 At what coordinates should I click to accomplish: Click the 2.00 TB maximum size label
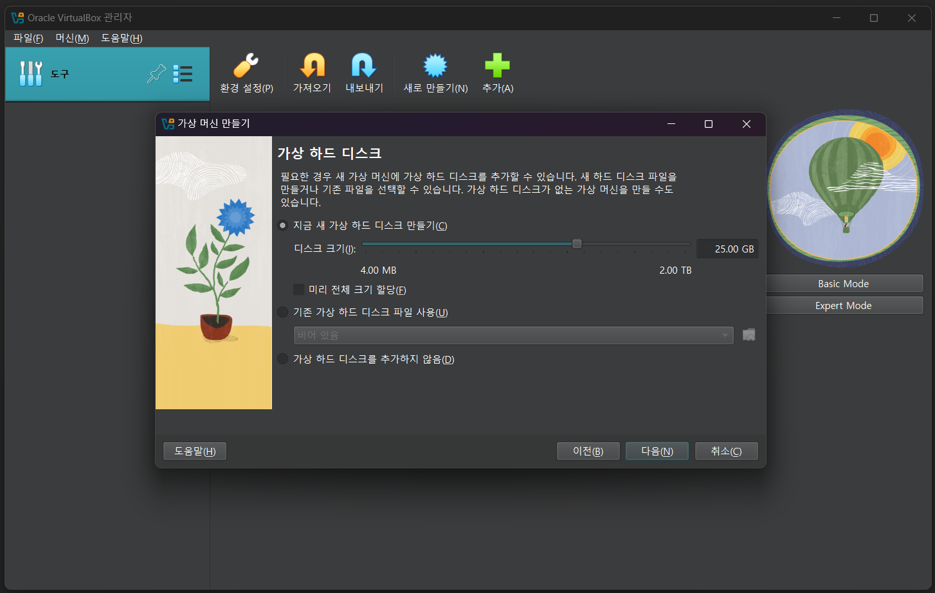pos(675,270)
